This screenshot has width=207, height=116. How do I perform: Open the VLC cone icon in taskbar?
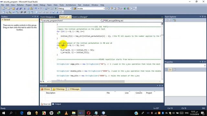(66, 113)
